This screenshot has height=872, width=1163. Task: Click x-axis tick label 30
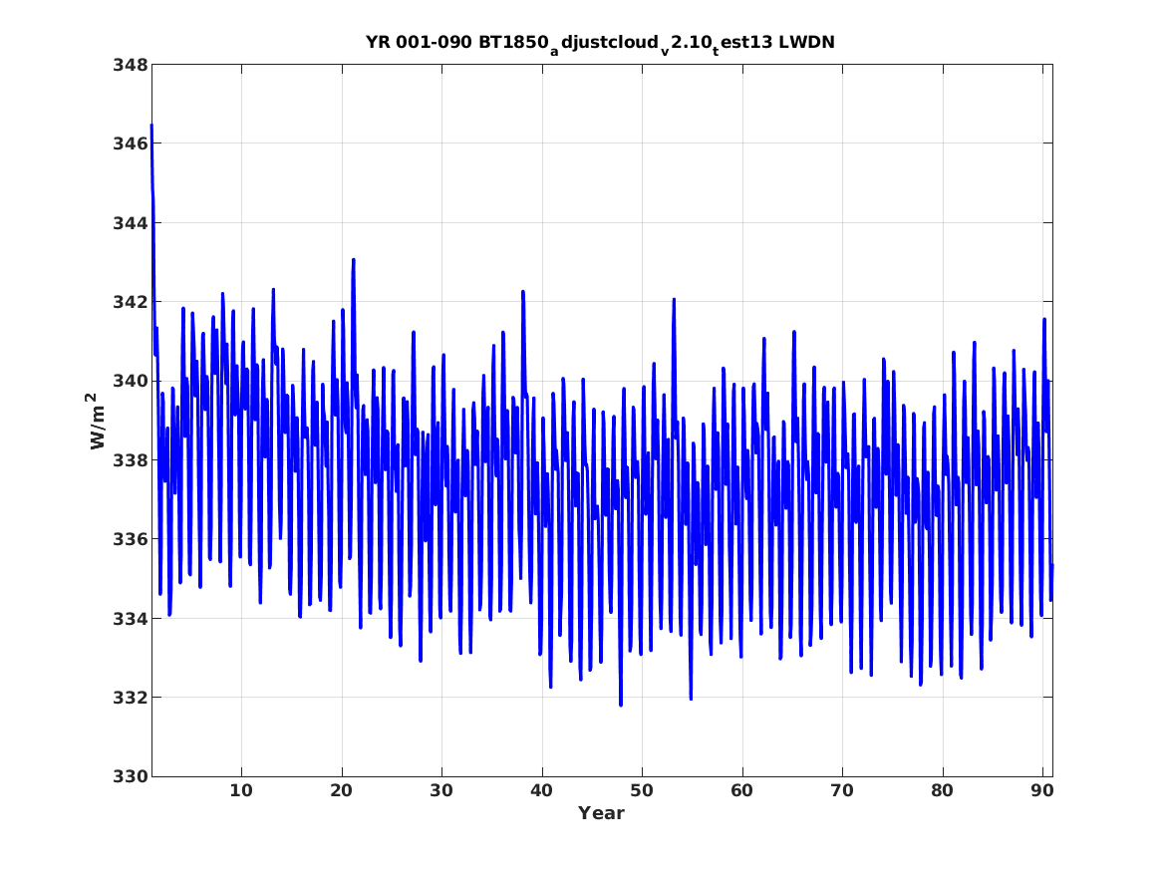441,791
